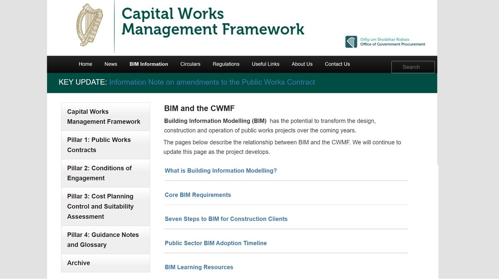Screen dimensions: 499x280
Task: Open Capital Works Management Framework sidebar item
Action: (106, 117)
